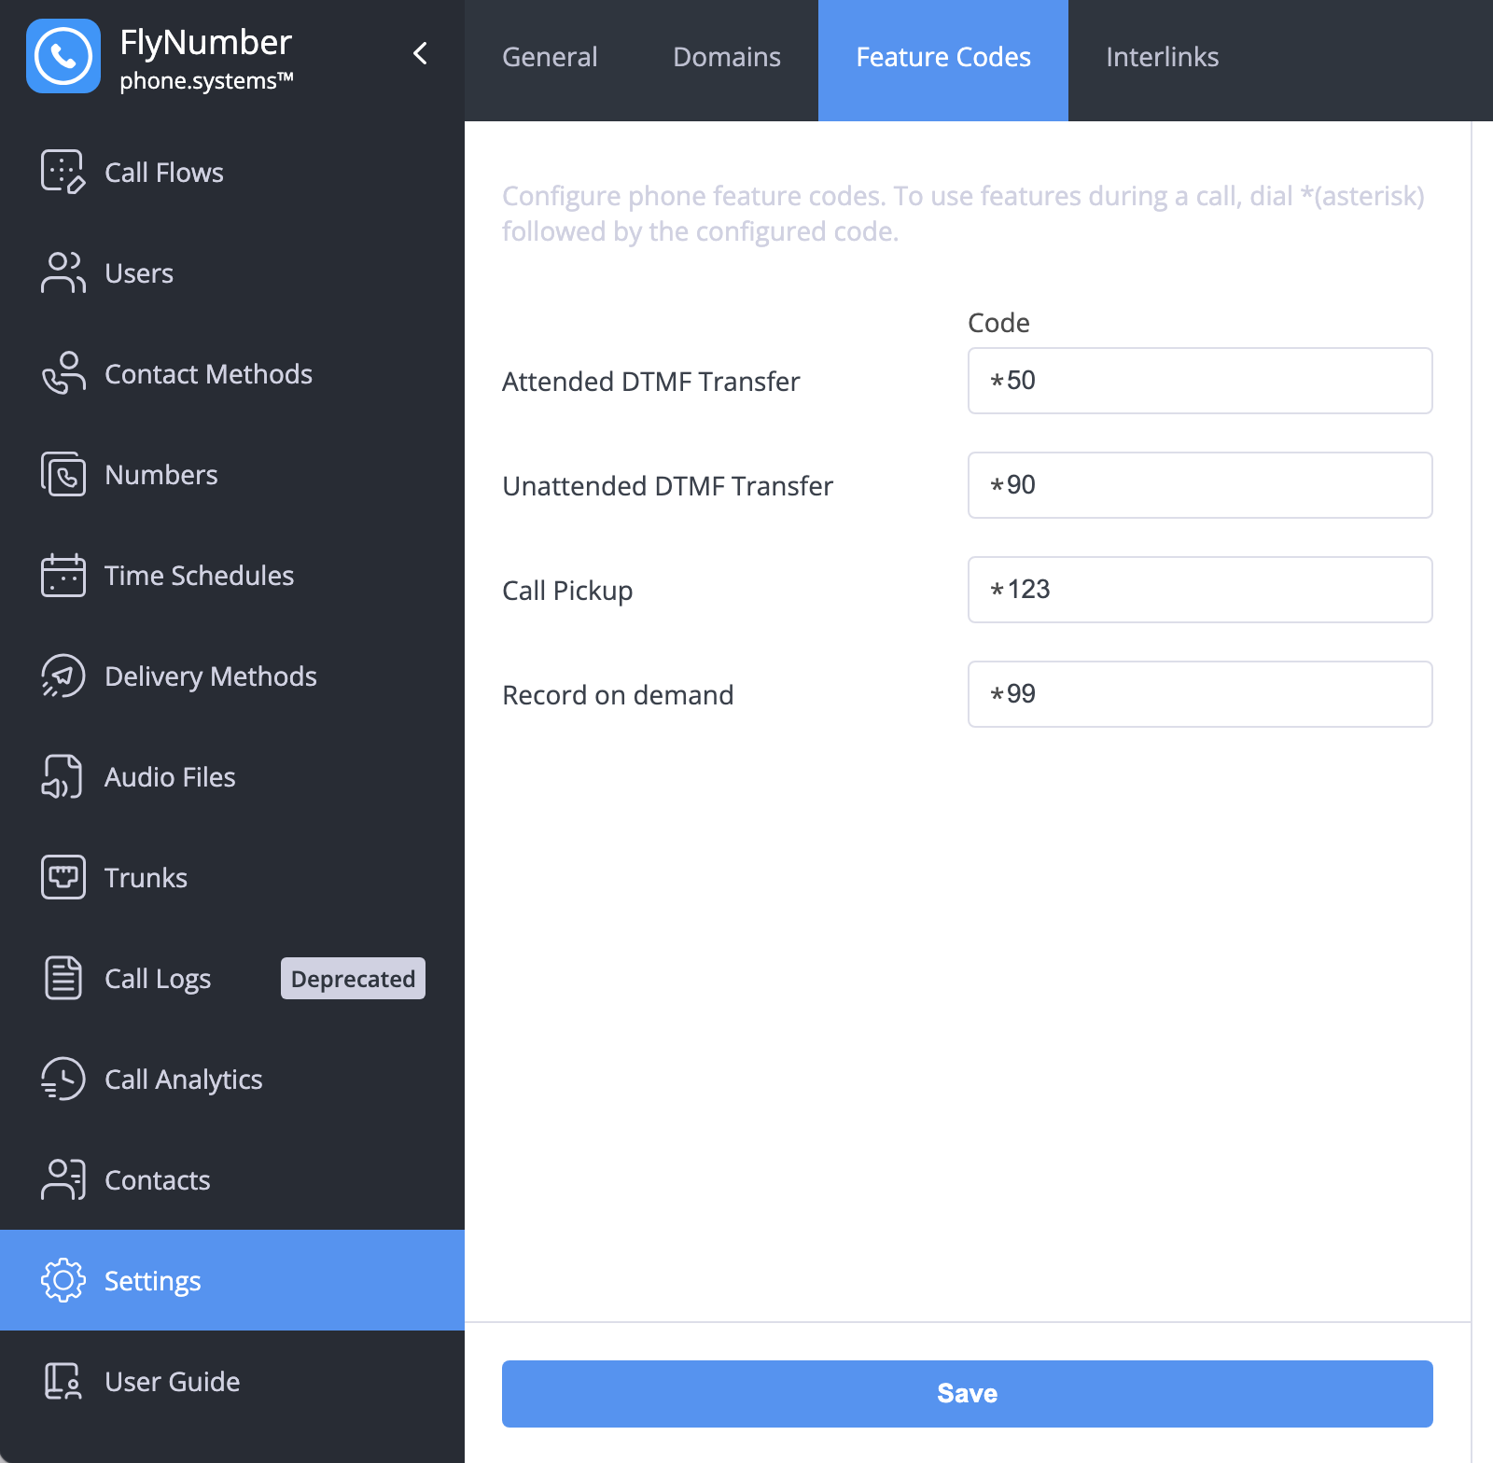Click the Call Analytics clock icon
The width and height of the screenshot is (1493, 1463).
coord(63,1079)
